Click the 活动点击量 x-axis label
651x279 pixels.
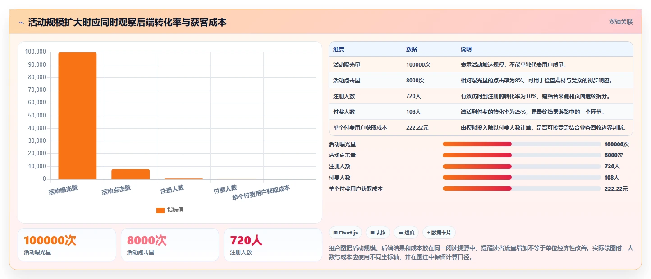point(116,190)
